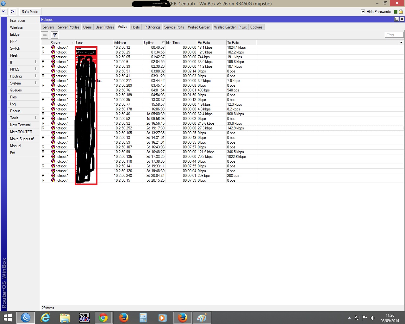The height and width of the screenshot is (324, 405).
Task: Open WinBox from the taskbar
Action: point(26,318)
